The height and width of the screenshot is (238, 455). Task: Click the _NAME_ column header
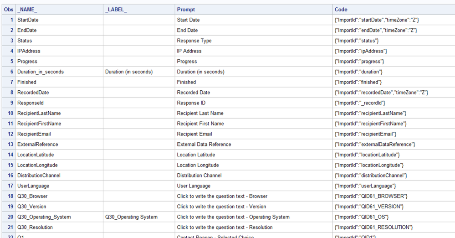27,10
